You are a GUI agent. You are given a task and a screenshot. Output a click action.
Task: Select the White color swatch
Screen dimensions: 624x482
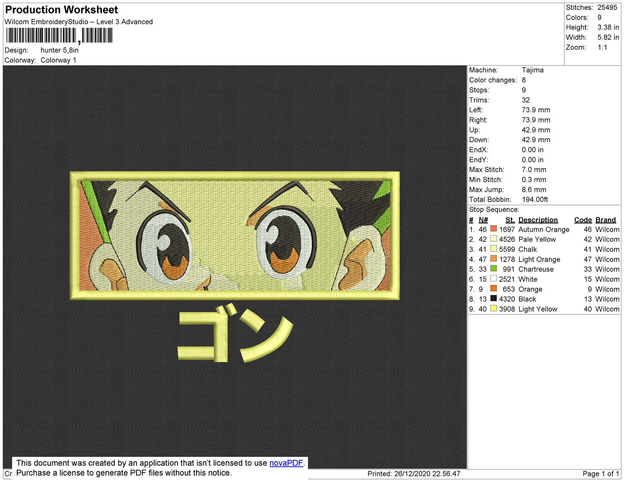494,278
